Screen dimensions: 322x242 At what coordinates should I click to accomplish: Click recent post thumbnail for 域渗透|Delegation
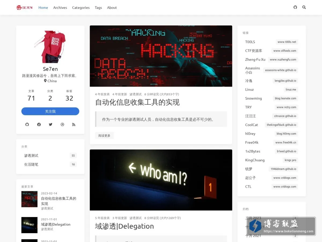(30, 225)
